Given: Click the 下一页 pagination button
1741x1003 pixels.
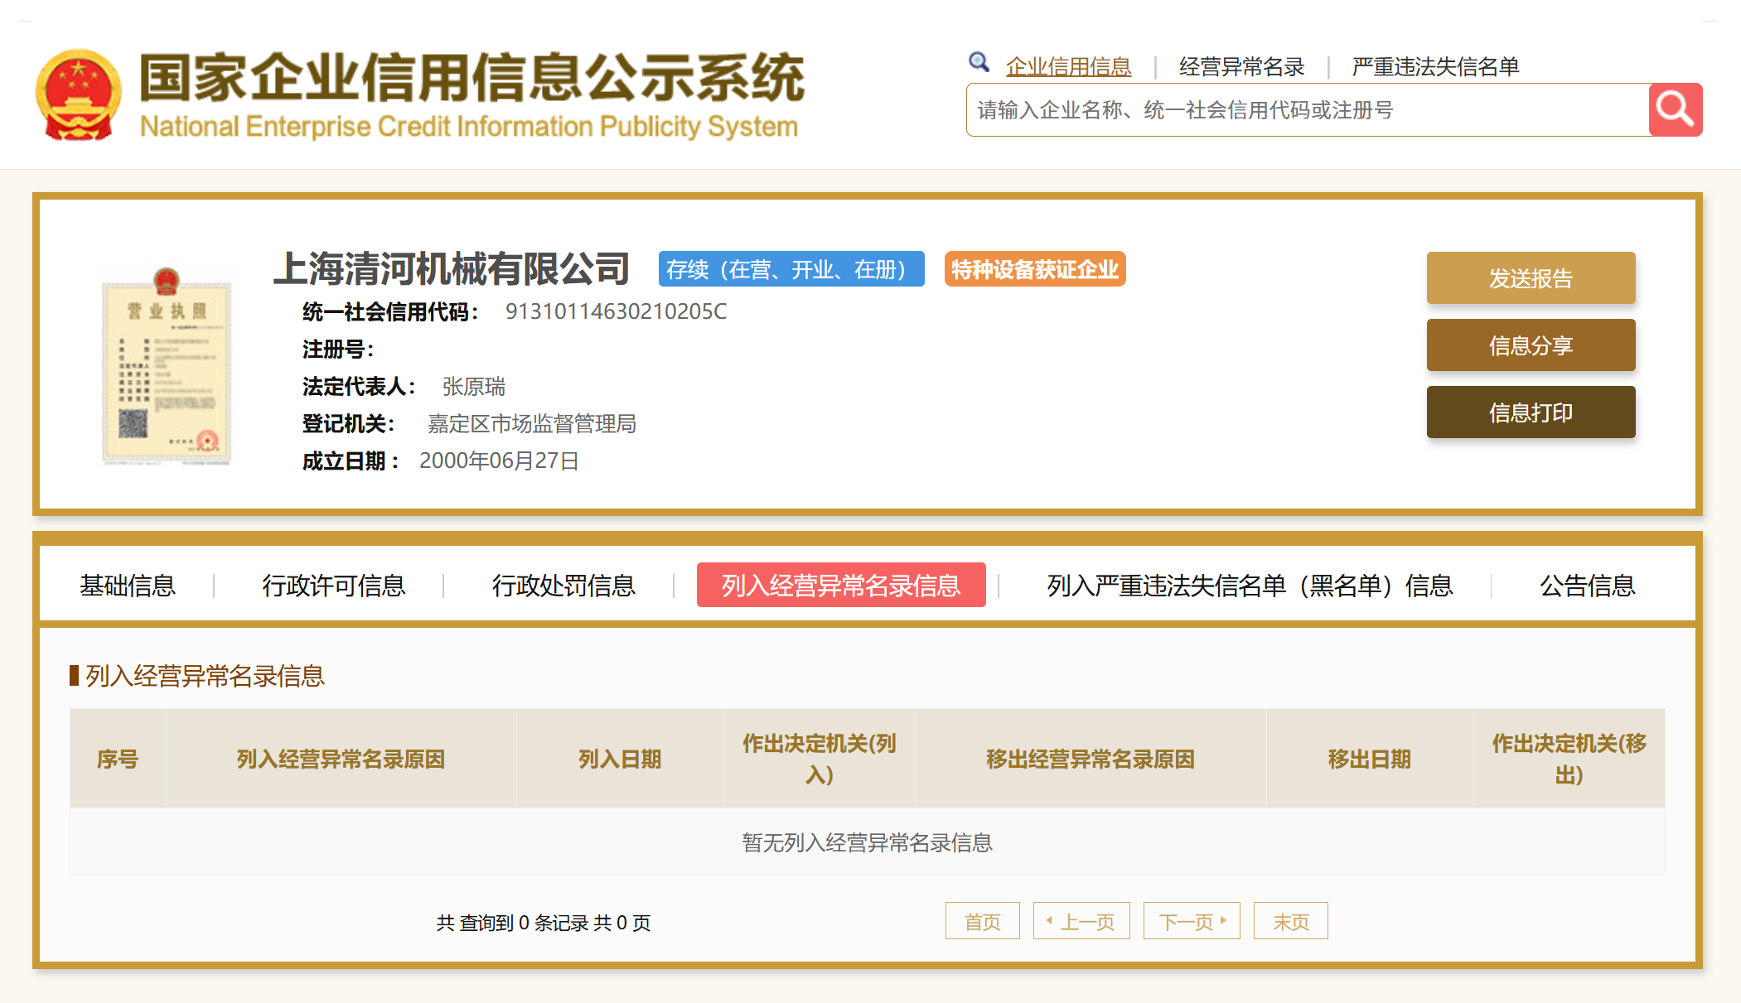Looking at the screenshot, I should click(x=1192, y=921).
